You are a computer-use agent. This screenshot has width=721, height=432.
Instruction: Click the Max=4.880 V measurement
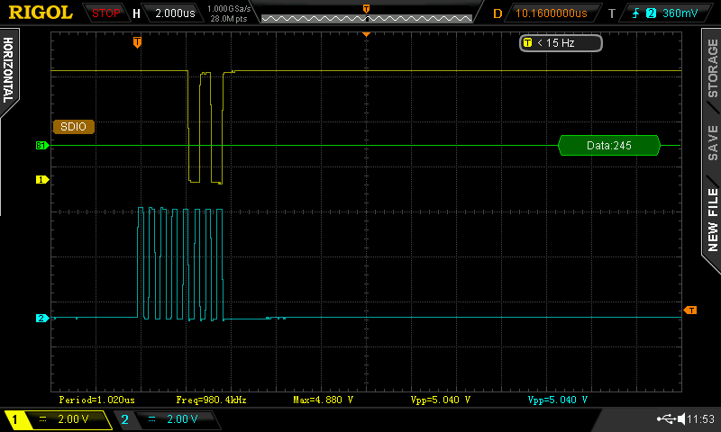tap(324, 400)
